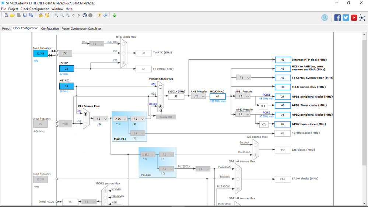Viewport: 368px width, 207px height.
Task: Open the Clock Configuration menu
Action: pyautogui.click(x=35, y=9)
